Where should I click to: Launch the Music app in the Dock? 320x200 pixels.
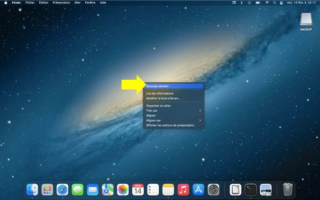click(x=183, y=189)
